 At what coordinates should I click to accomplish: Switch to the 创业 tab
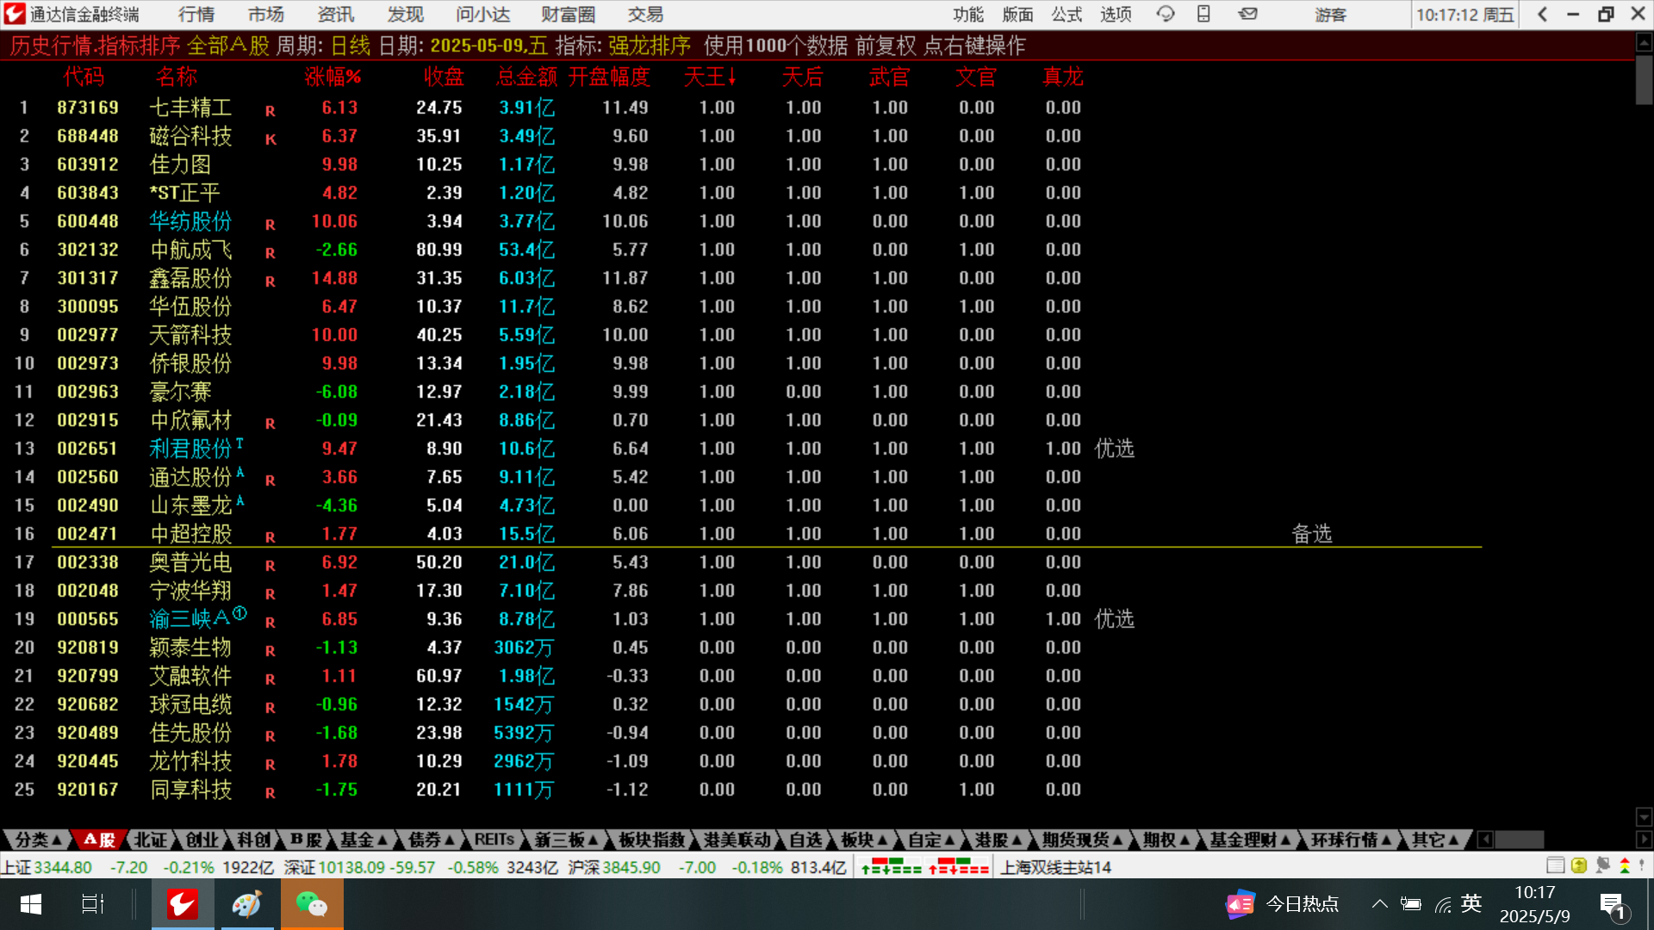pos(202,840)
